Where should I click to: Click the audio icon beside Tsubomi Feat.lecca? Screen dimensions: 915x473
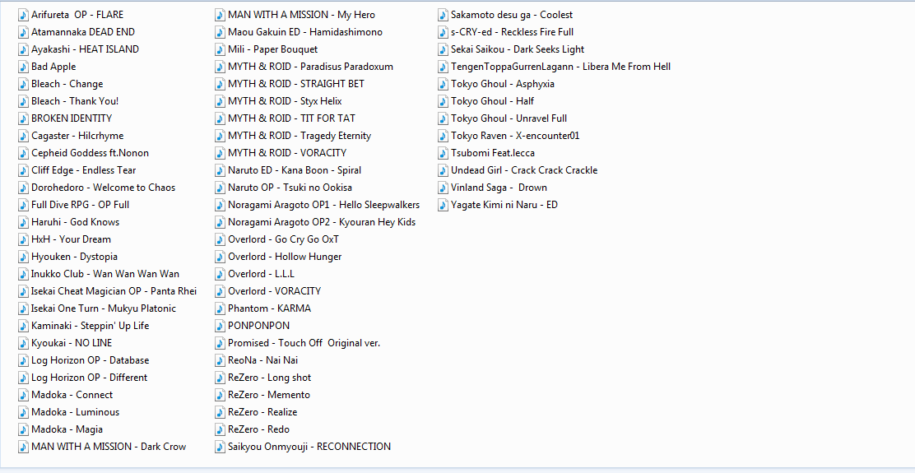tap(443, 153)
